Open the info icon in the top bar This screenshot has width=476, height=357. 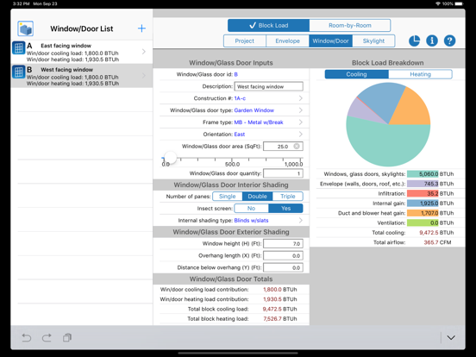tap(432, 41)
